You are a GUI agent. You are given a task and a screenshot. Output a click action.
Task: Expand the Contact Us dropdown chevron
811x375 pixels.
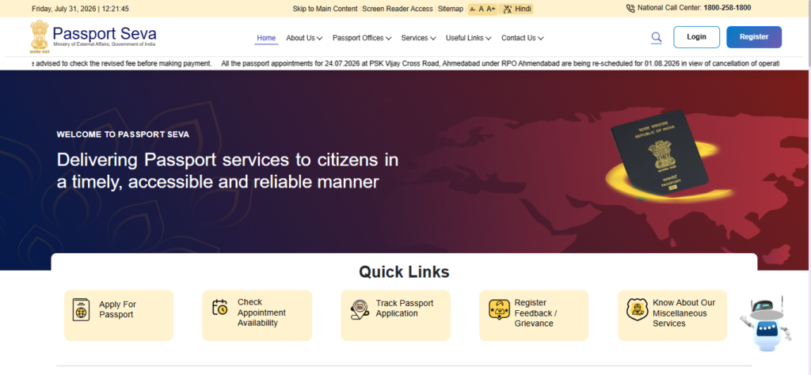coord(540,38)
